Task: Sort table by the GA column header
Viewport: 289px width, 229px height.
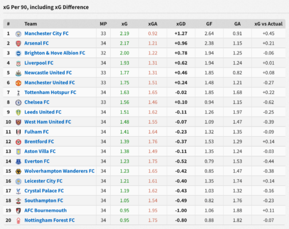Action: (237, 24)
